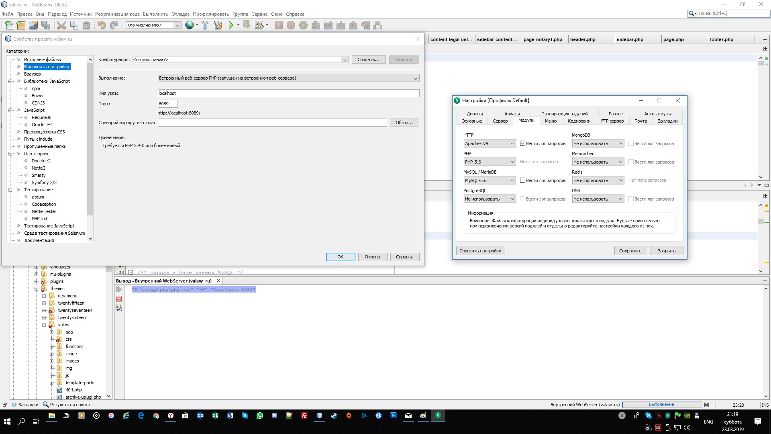
Task: Select 'Symfony 2/3' in categories tree
Action: coord(44,182)
